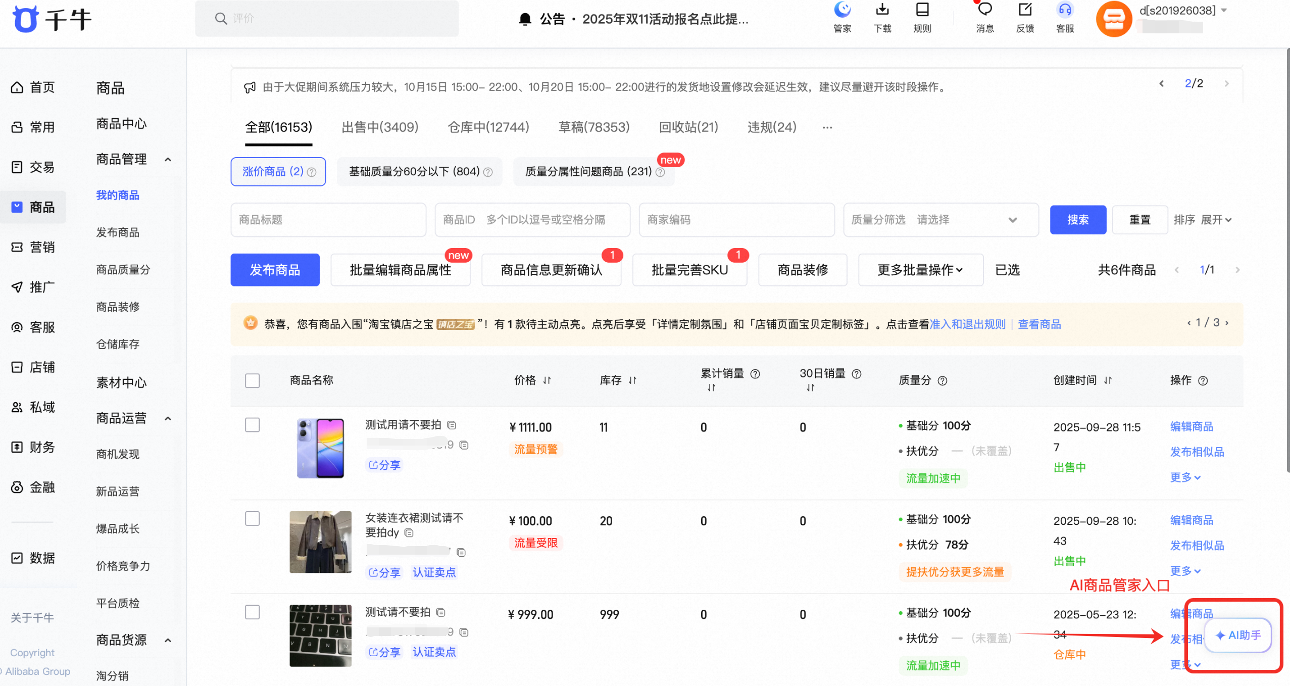This screenshot has width=1290, height=686.
Task: Check the ¥1111.00 product row checkbox
Action: pyautogui.click(x=252, y=425)
